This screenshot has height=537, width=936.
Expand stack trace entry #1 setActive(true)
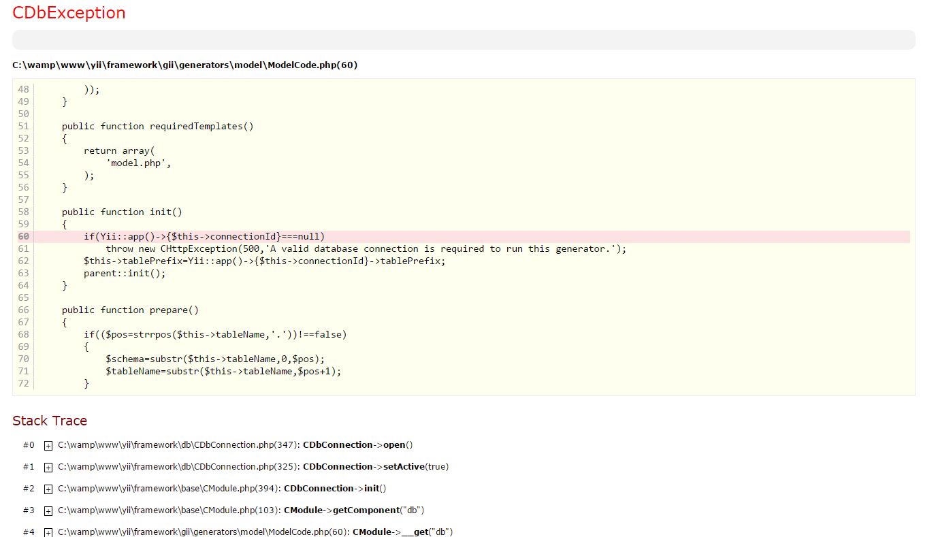tap(48, 468)
